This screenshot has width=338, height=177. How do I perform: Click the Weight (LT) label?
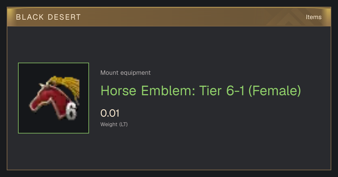click(114, 124)
